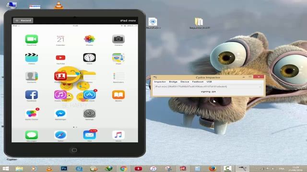307x172 pixels.
Task: Open the Bridge menu in Cydia Impactor
Action: 173,82
